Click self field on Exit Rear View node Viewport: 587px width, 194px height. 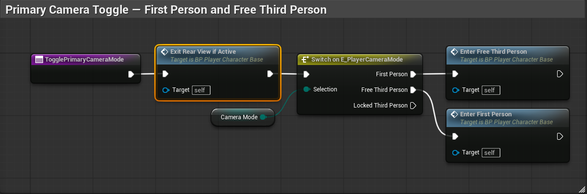[x=201, y=90]
